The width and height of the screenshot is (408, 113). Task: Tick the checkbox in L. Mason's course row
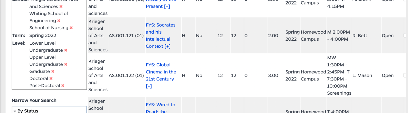[405, 75]
